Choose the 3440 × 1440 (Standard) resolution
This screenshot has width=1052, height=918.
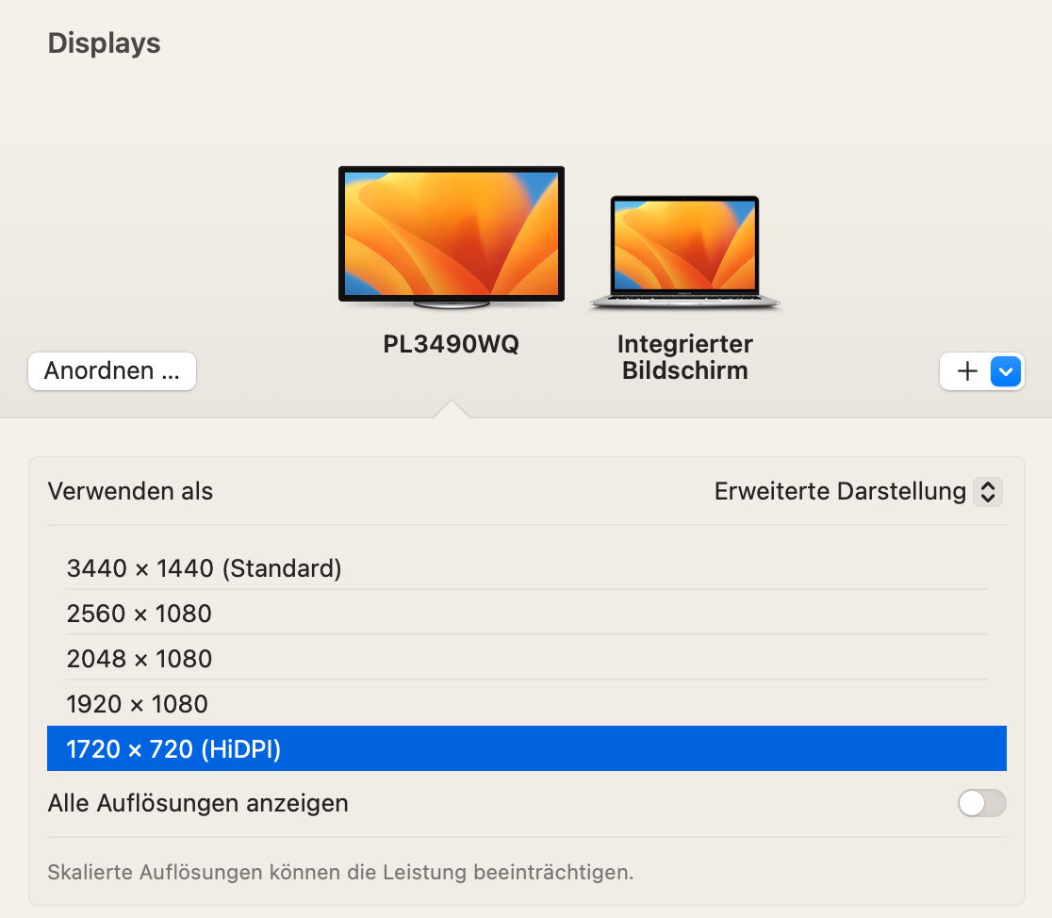[527, 567]
